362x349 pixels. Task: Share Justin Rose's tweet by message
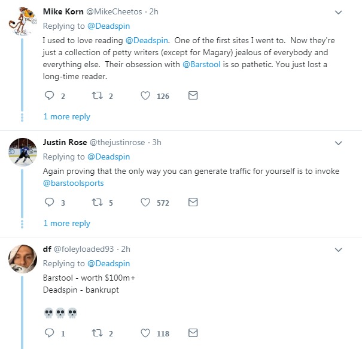pos(193,203)
